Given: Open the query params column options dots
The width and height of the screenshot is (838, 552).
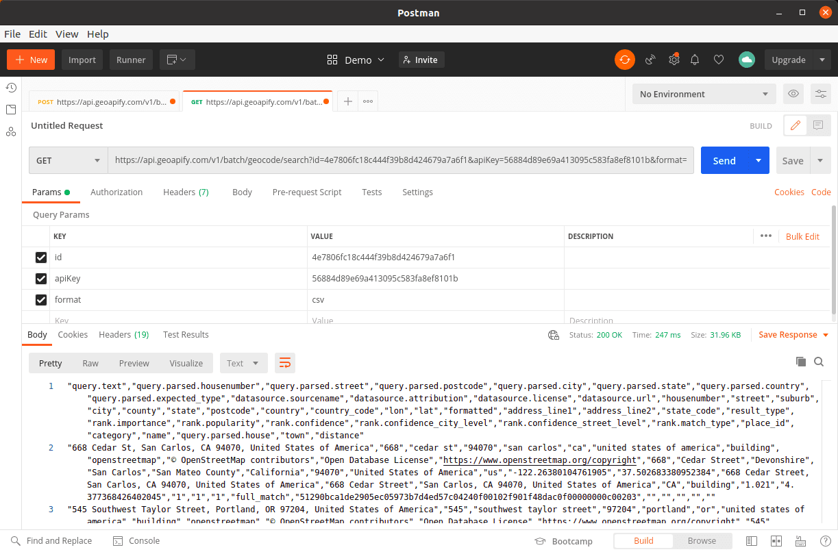Looking at the screenshot, I should coord(766,236).
